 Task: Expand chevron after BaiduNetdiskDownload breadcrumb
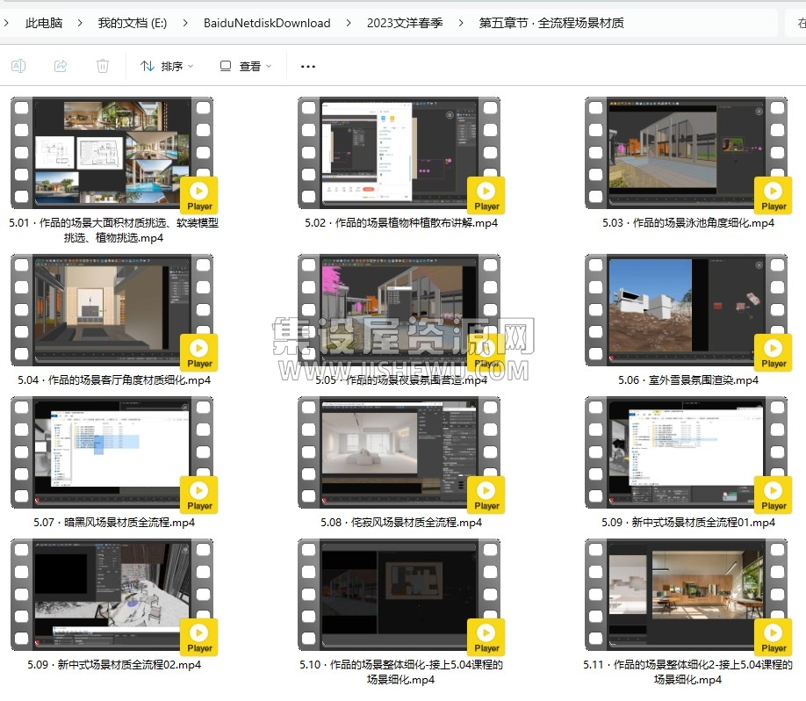(349, 23)
